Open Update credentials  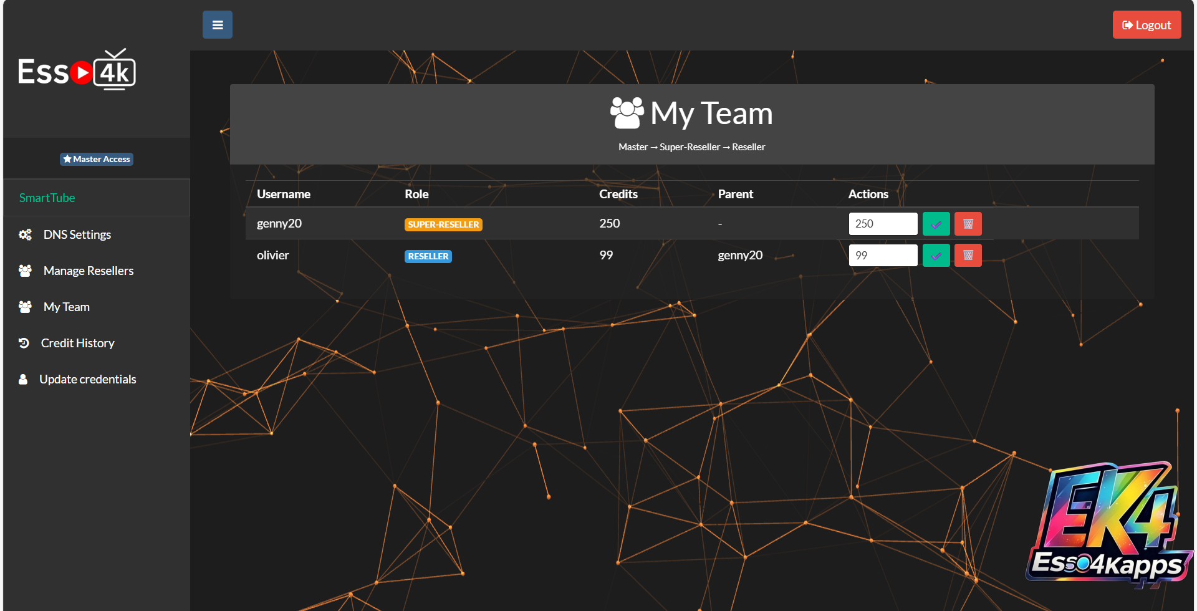87,379
